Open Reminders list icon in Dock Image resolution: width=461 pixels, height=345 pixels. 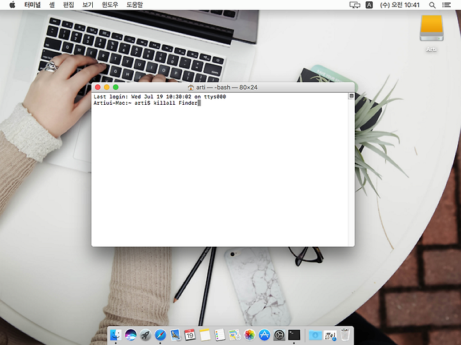(x=220, y=335)
